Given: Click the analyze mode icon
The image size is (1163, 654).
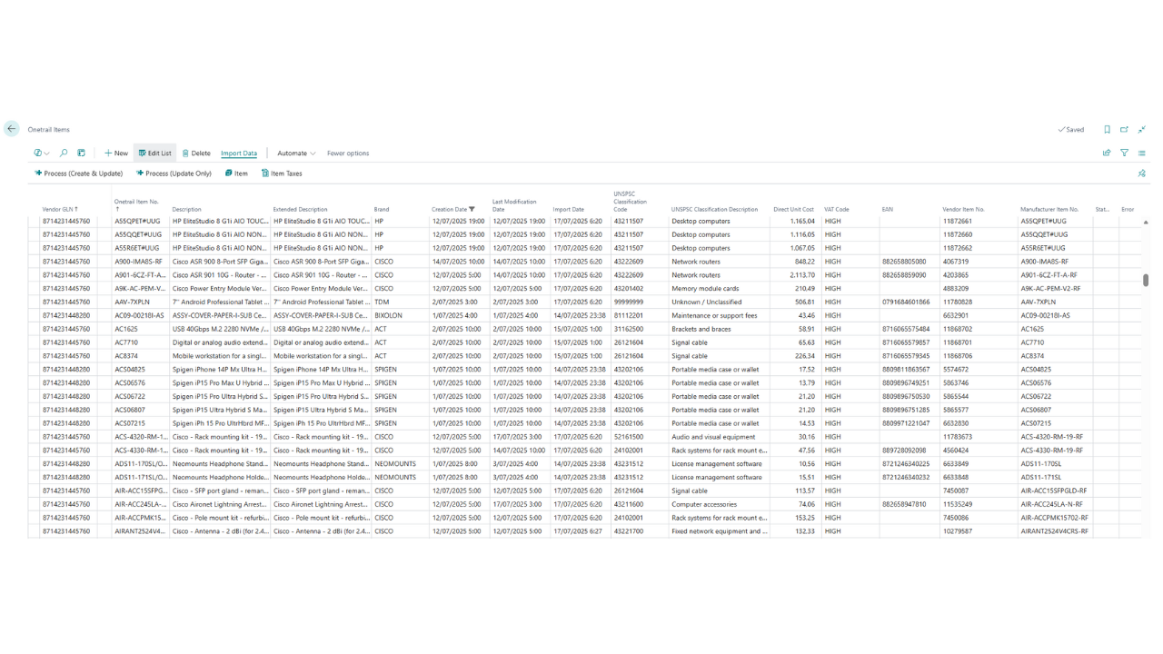Looking at the screenshot, I should [x=82, y=154].
